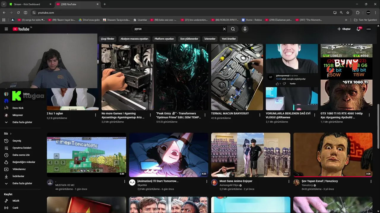
Task: Submit search with magnifier button
Action: click(233, 29)
